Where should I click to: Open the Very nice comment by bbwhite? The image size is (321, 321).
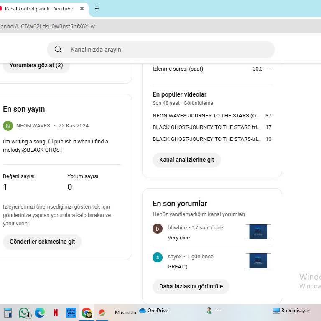pyautogui.click(x=179, y=238)
